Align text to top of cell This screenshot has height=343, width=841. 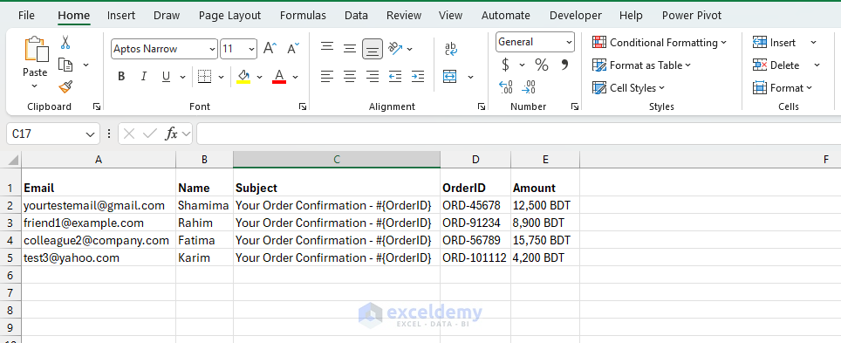pyautogui.click(x=327, y=47)
